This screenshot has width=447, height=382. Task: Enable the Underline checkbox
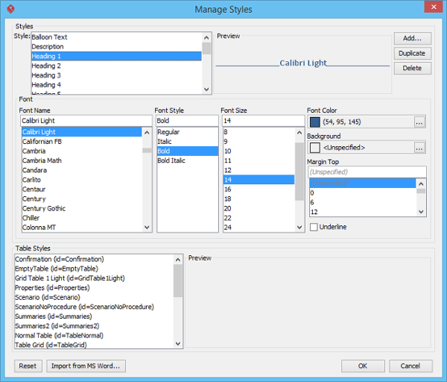tap(314, 227)
